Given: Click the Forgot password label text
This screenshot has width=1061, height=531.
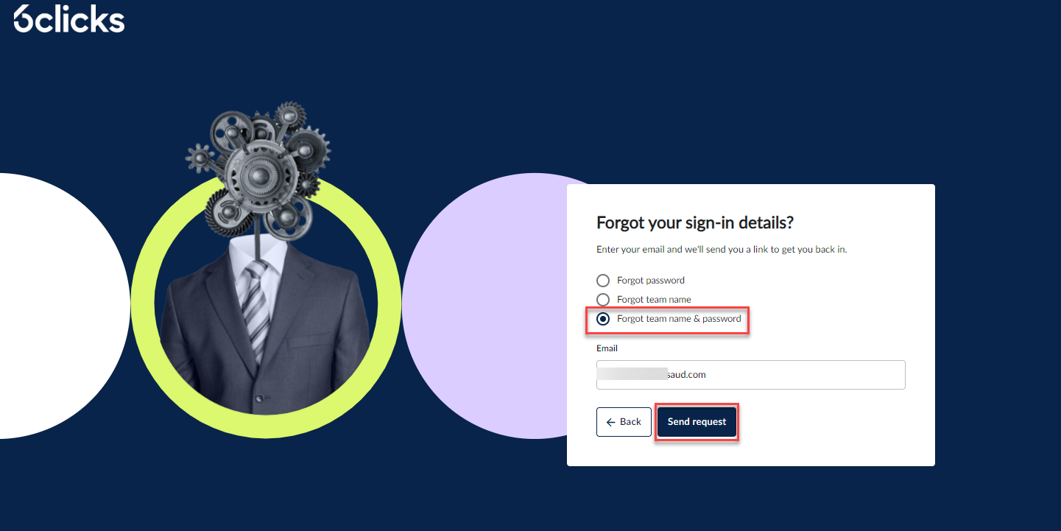Looking at the screenshot, I should (651, 281).
